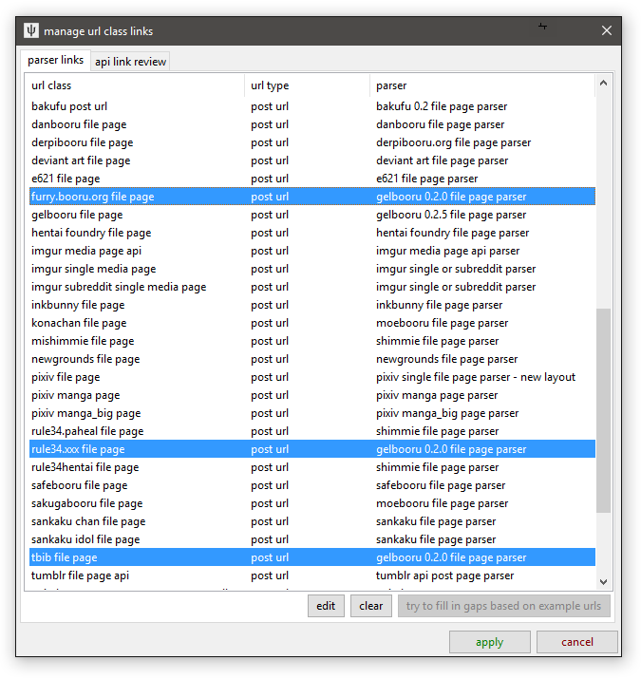Image resolution: width=641 pixels, height=679 pixels.
Task: Apply the url class link changes
Action: coord(489,642)
